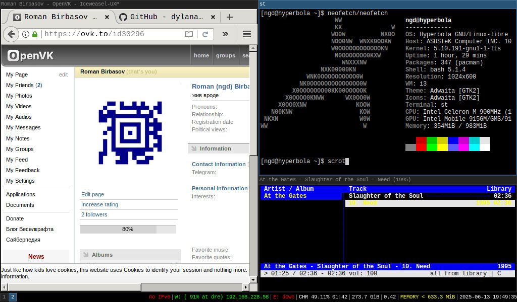
Task: Click the site information (i) icon
Action: pos(26,34)
